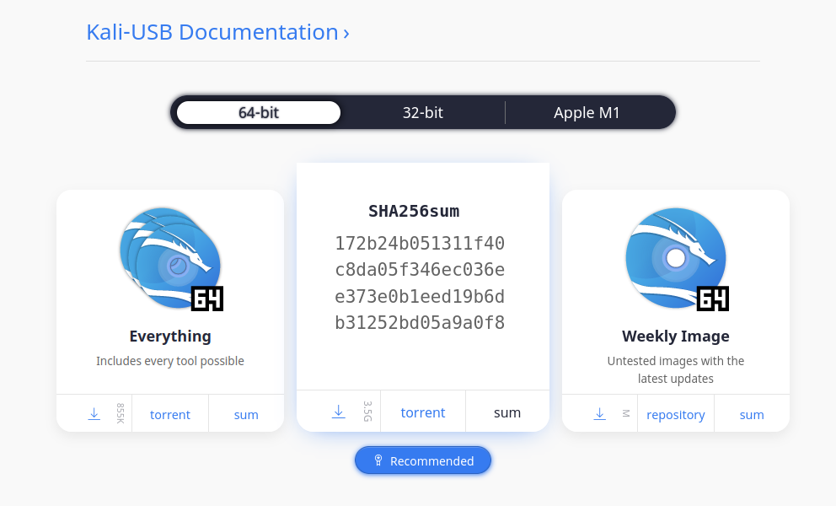Click the Everything card title
This screenshot has width=836, height=506.
tap(170, 336)
